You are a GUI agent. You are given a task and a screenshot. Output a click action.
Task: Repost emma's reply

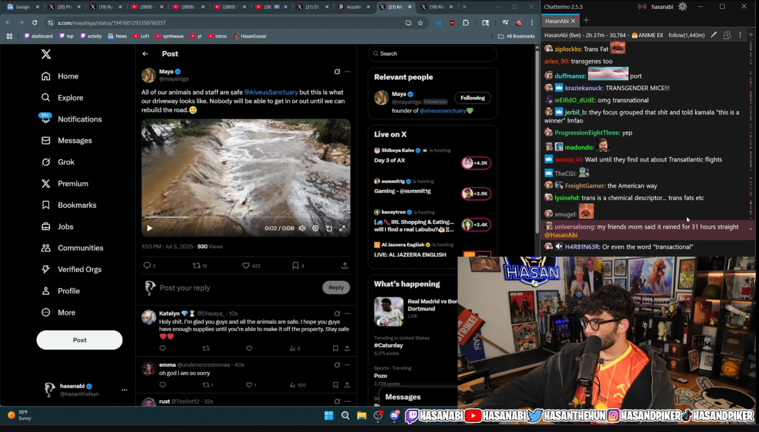(207, 385)
